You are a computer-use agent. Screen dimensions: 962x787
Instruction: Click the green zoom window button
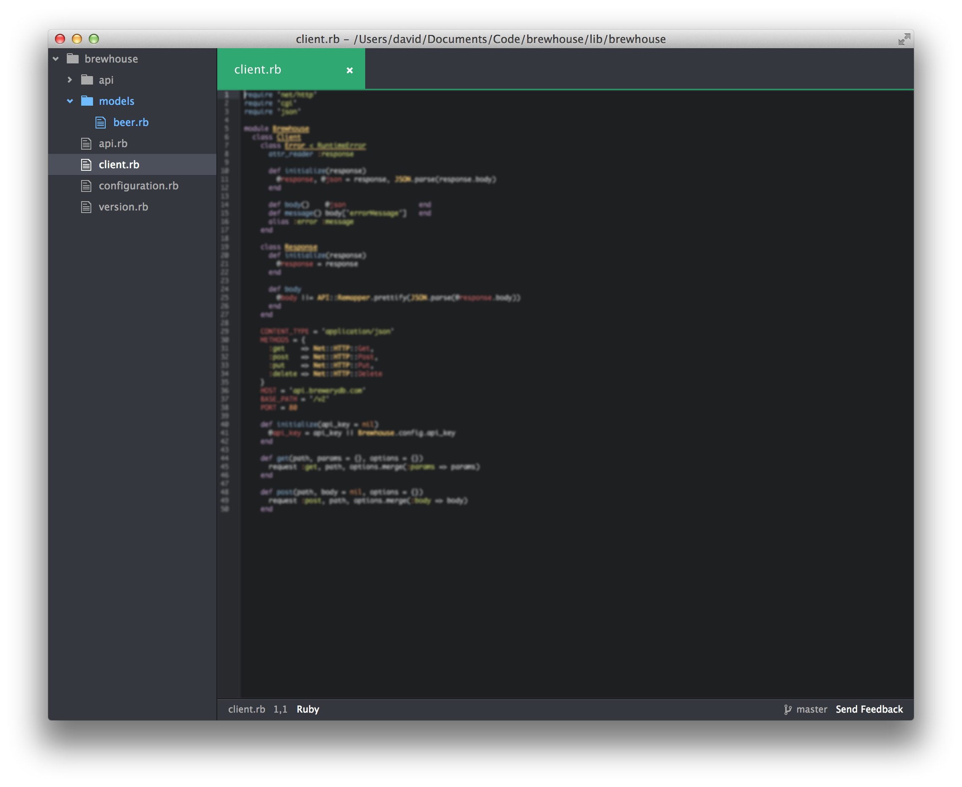(x=94, y=39)
